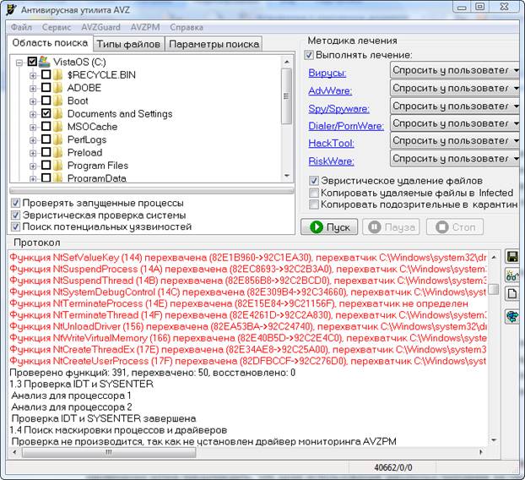
Task: Click the AVZ application icon in title bar
Action: click(x=11, y=9)
